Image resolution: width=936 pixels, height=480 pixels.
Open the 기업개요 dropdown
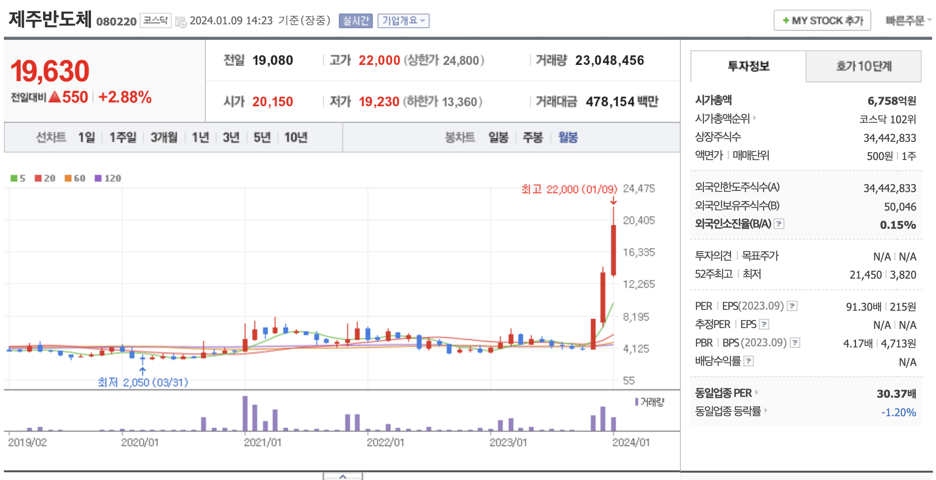403,20
